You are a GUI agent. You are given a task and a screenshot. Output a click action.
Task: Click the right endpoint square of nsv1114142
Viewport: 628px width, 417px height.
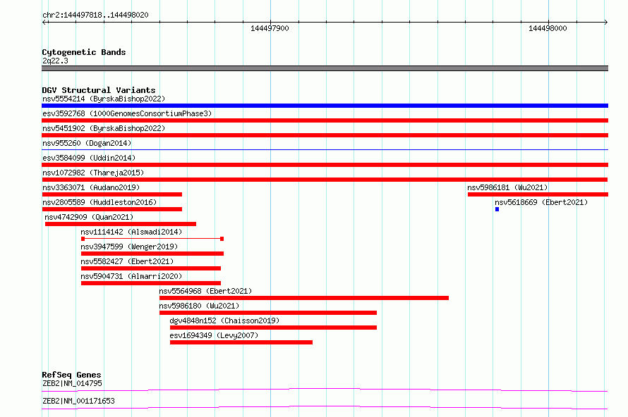(x=222, y=239)
